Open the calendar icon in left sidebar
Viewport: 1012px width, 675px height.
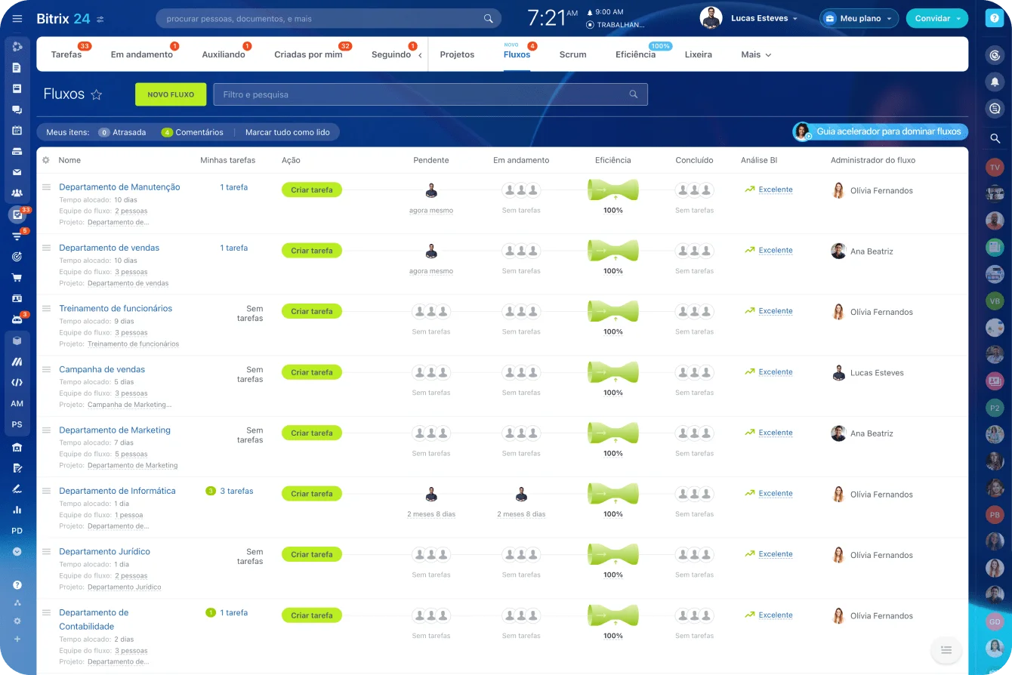pos(17,130)
